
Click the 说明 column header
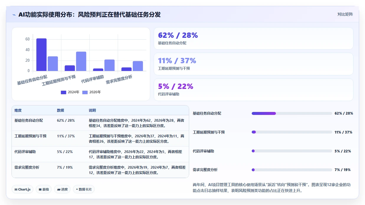(x=92, y=110)
